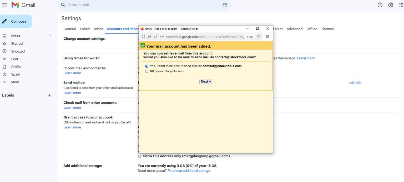Open the hamburger menu beside the Gmail logo
Image resolution: width=404 pixels, height=182 pixels.
4,5
